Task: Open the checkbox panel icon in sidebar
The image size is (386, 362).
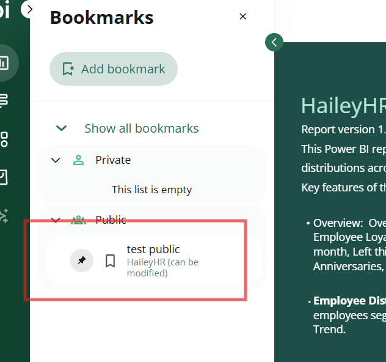Action: tap(4, 177)
